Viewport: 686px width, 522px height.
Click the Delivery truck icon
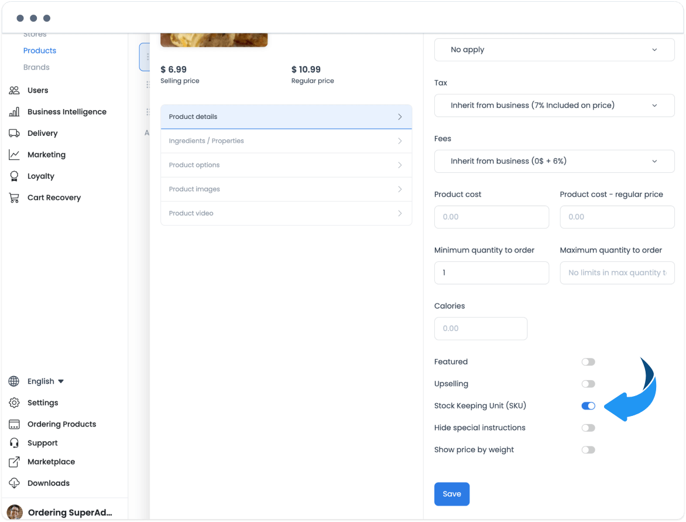click(x=14, y=133)
